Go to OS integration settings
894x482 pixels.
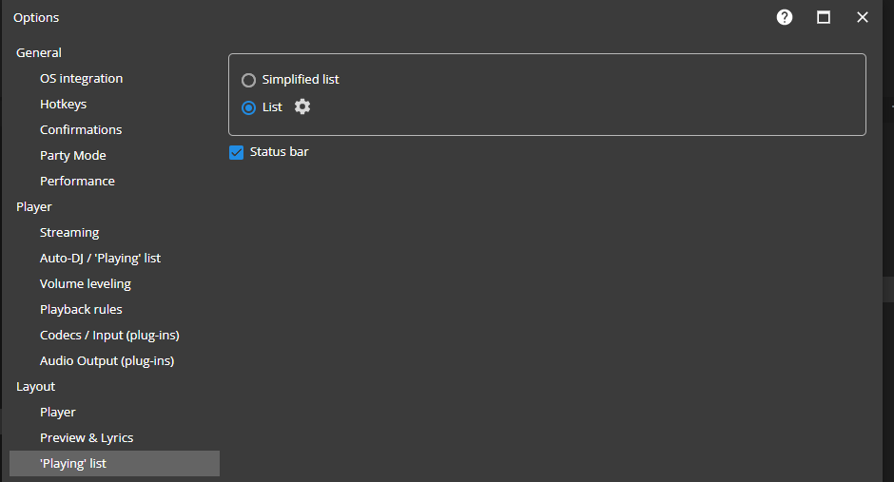(x=81, y=79)
